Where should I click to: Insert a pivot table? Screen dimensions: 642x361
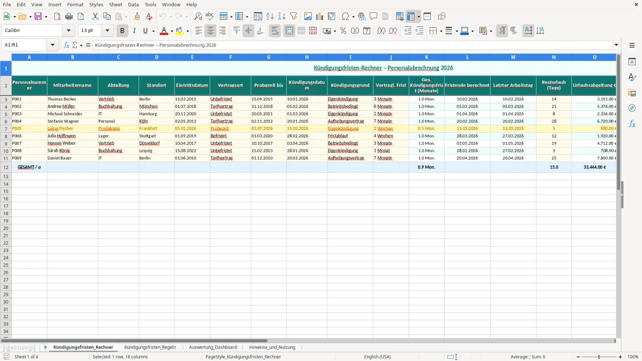(332, 17)
